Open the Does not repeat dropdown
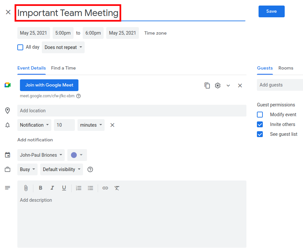303x252 pixels. pyautogui.click(x=63, y=47)
